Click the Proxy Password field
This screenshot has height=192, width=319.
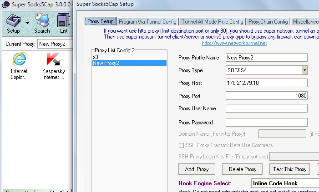coord(267,123)
